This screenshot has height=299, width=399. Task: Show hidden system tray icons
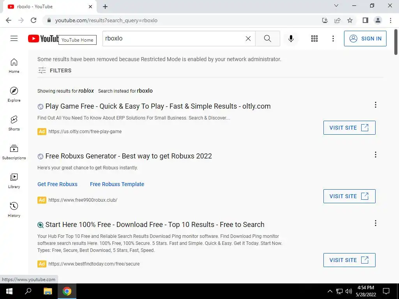click(x=330, y=291)
